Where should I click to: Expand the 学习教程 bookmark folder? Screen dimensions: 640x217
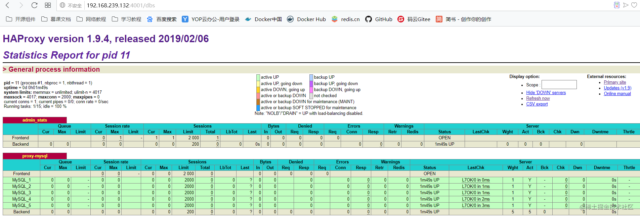127,19
